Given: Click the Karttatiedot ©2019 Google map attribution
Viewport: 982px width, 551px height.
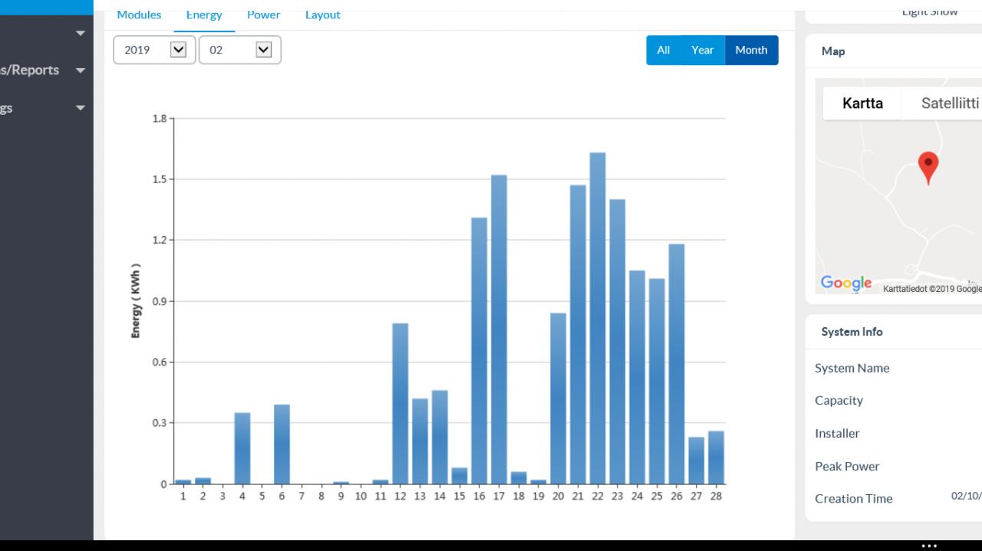Looking at the screenshot, I should [932, 289].
